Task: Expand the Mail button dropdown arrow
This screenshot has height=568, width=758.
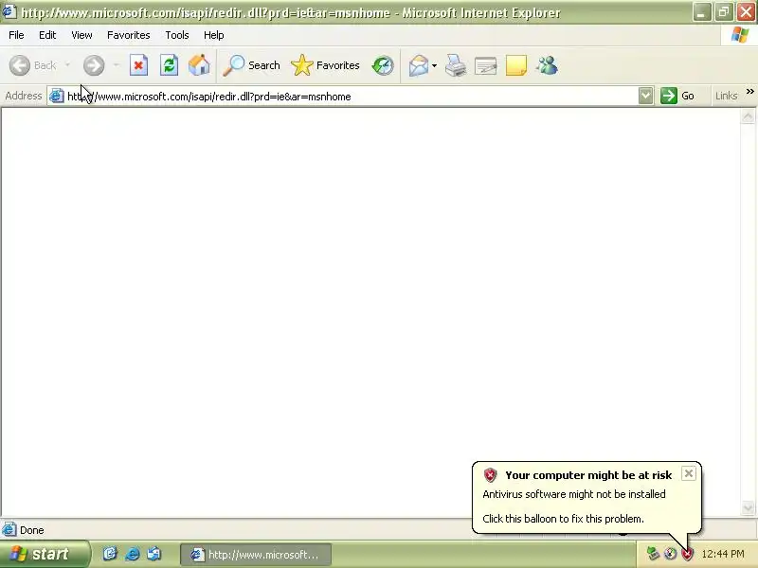Action: (434, 65)
